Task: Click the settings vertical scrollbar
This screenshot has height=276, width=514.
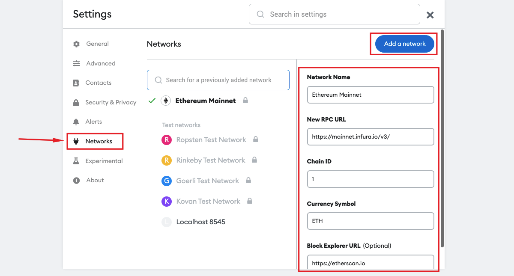Action: click(x=442, y=138)
